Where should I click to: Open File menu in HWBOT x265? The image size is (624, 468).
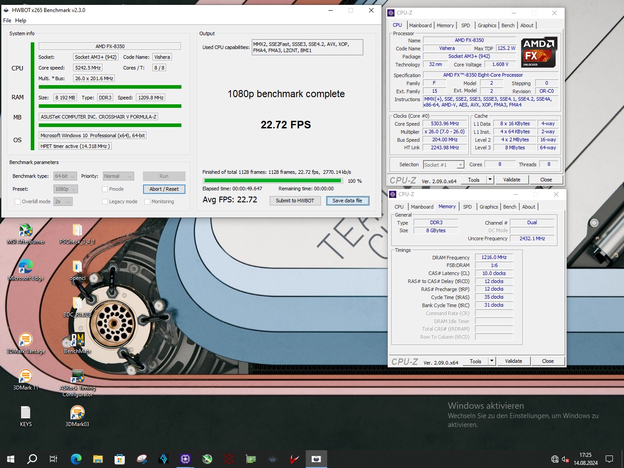coord(7,21)
